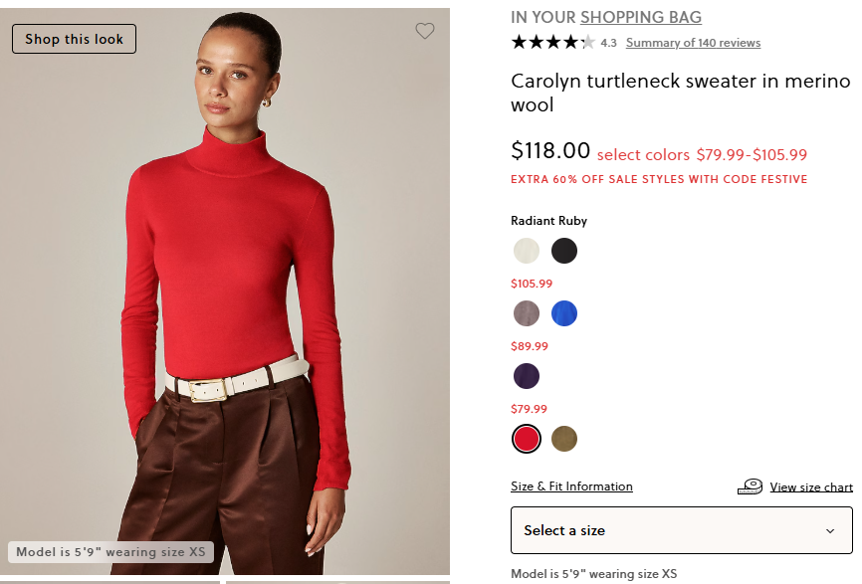Open Summary of 140 reviews link

point(693,43)
